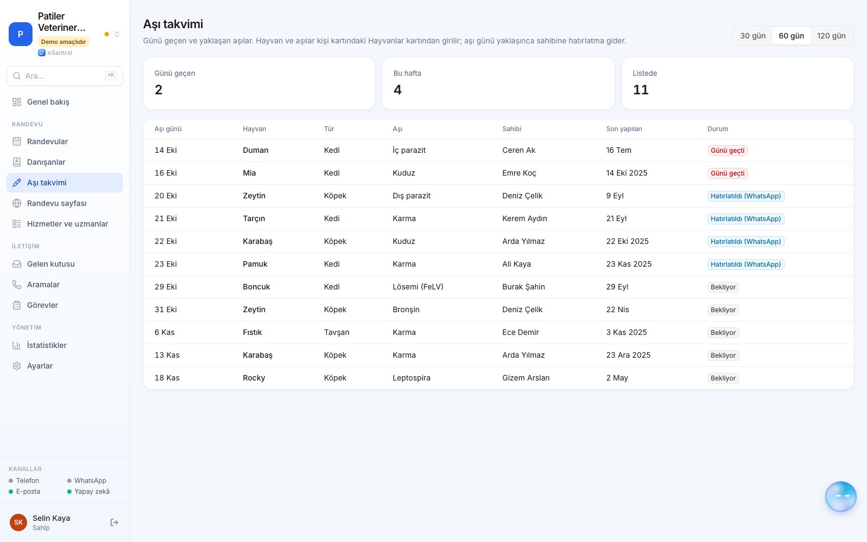
Task: Click the SK user avatar
Action: pos(18,522)
